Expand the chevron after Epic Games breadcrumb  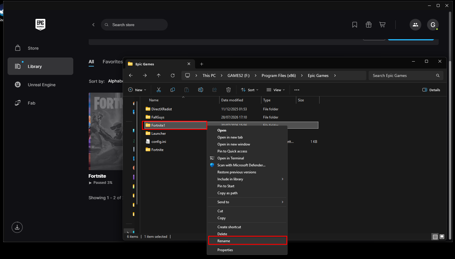335,75
